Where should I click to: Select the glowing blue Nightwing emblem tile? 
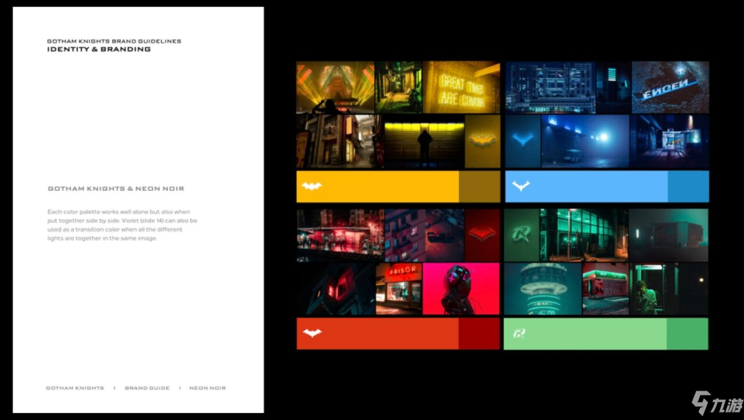[523, 141]
